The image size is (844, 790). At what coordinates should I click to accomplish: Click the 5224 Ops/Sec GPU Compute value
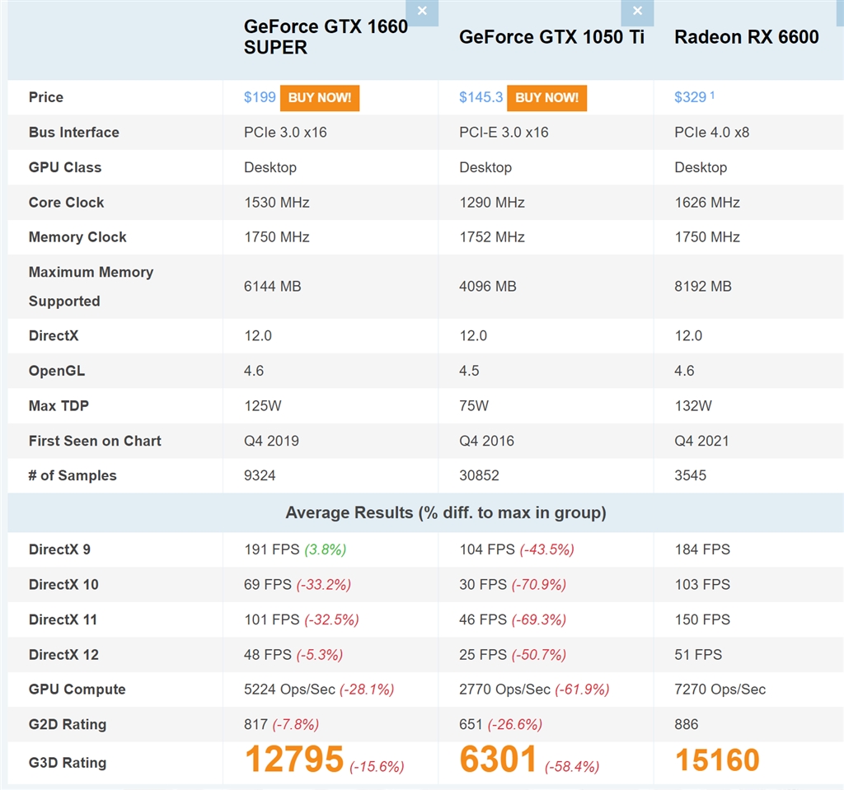click(289, 689)
